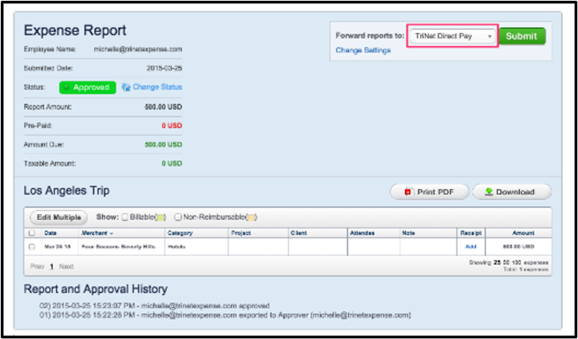Open the Change Settings link
The height and width of the screenshot is (339, 578).
[x=363, y=50]
